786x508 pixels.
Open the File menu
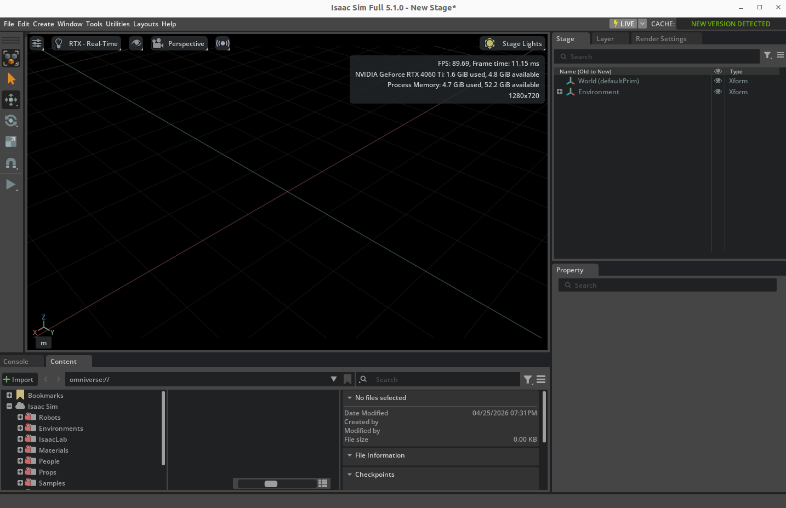click(x=9, y=24)
